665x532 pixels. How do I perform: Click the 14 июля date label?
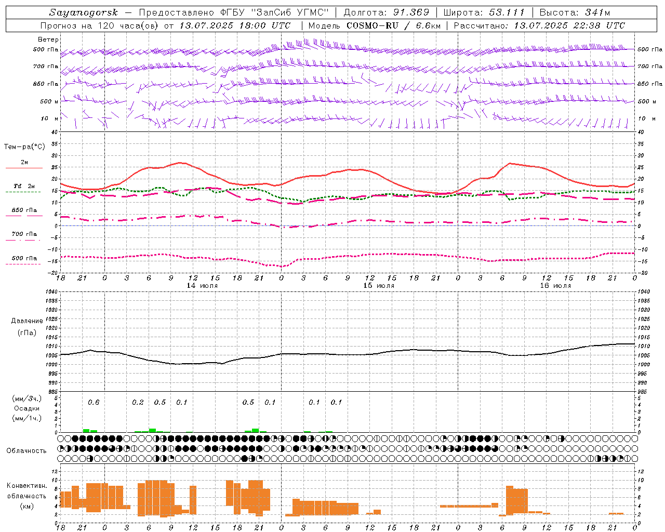pos(202,286)
